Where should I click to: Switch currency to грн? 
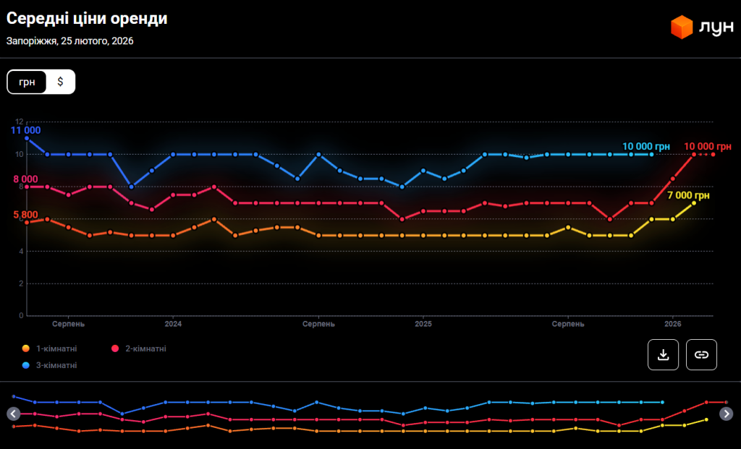(x=27, y=82)
